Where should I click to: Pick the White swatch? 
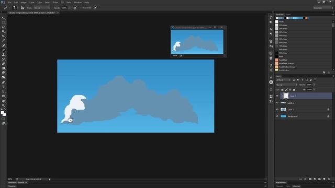point(277,22)
